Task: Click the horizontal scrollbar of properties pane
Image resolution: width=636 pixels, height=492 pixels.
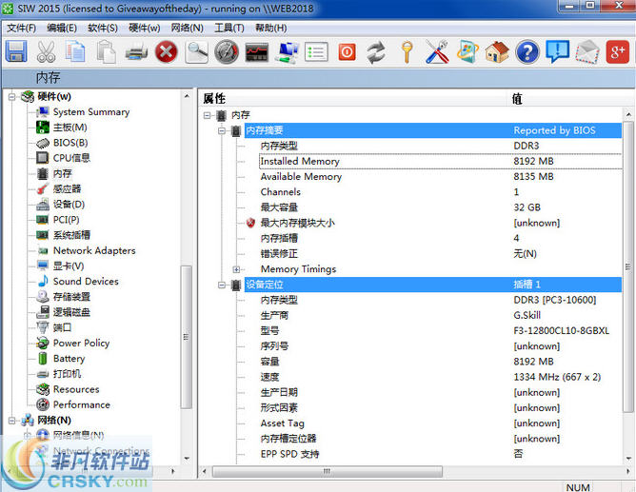Action: tap(327, 471)
